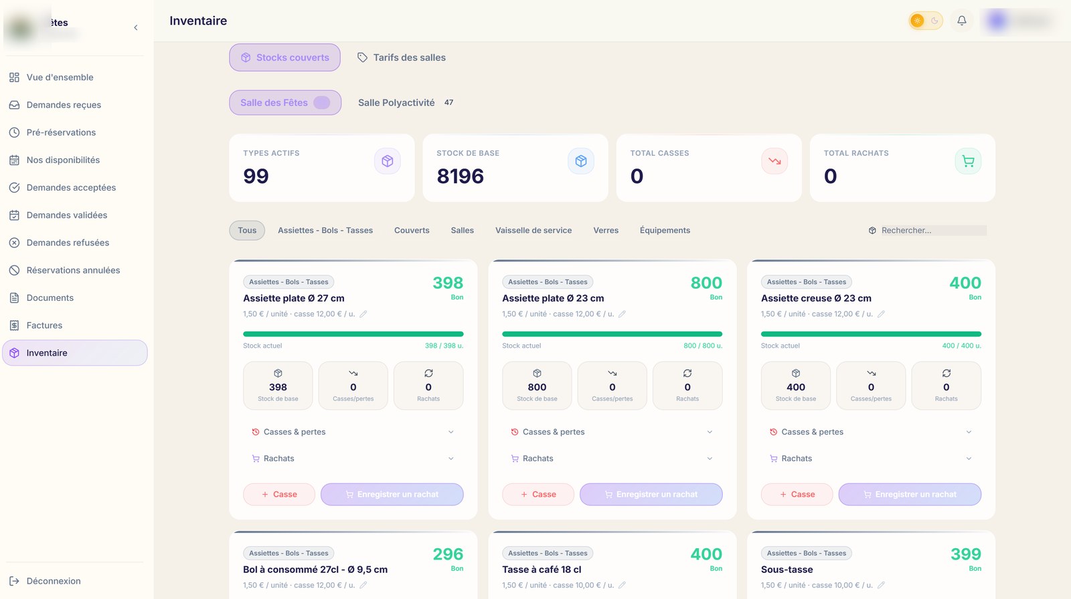This screenshot has height=599, width=1071.
Task: Click the Stock de base cube icon
Action: [581, 161]
